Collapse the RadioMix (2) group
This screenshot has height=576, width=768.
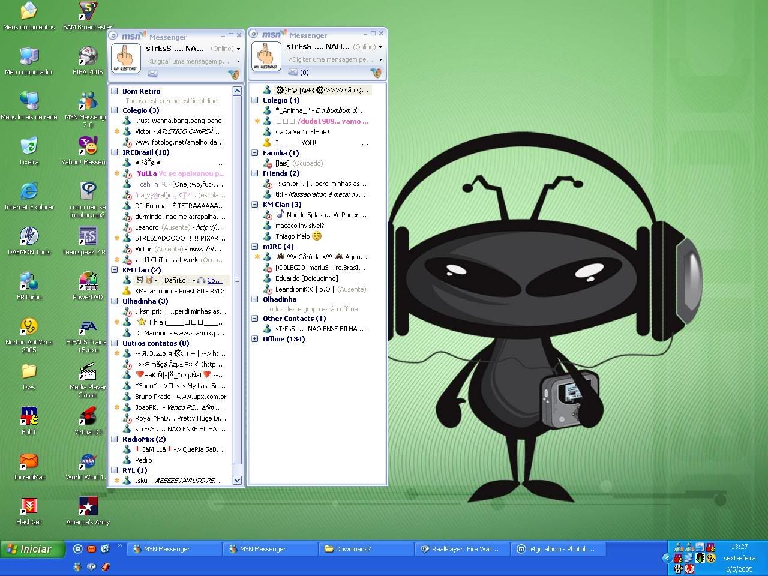[114, 439]
